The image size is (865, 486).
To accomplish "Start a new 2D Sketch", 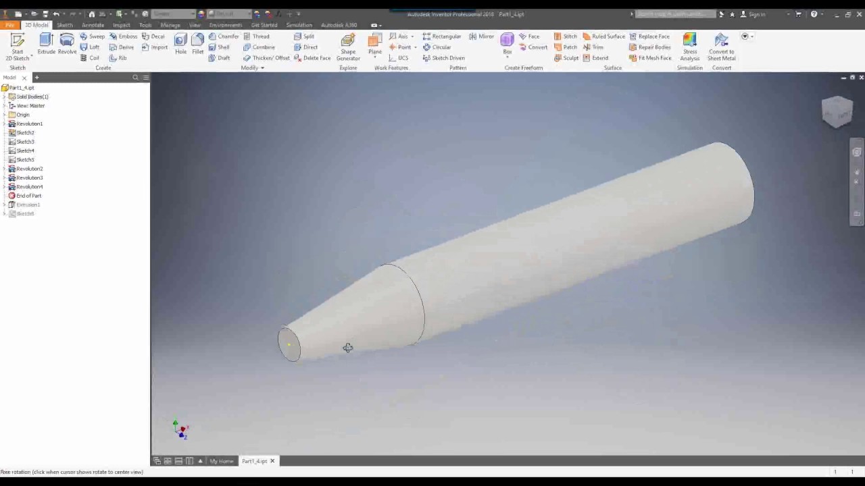I will click(x=18, y=47).
